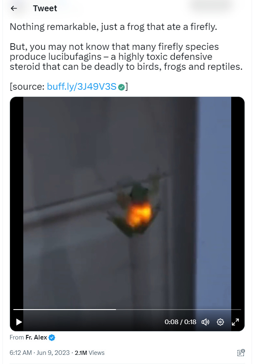Expand the video to fullscreen
Viewport: 257px width, 364px height.
tap(235, 322)
